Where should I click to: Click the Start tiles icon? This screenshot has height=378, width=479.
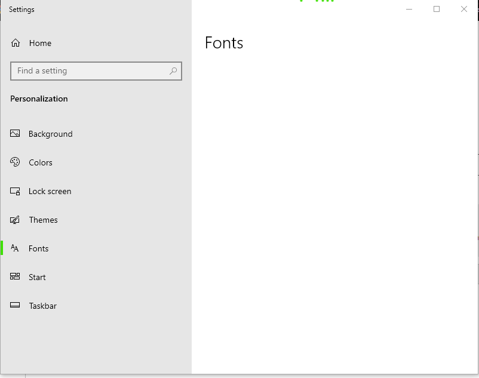14,277
